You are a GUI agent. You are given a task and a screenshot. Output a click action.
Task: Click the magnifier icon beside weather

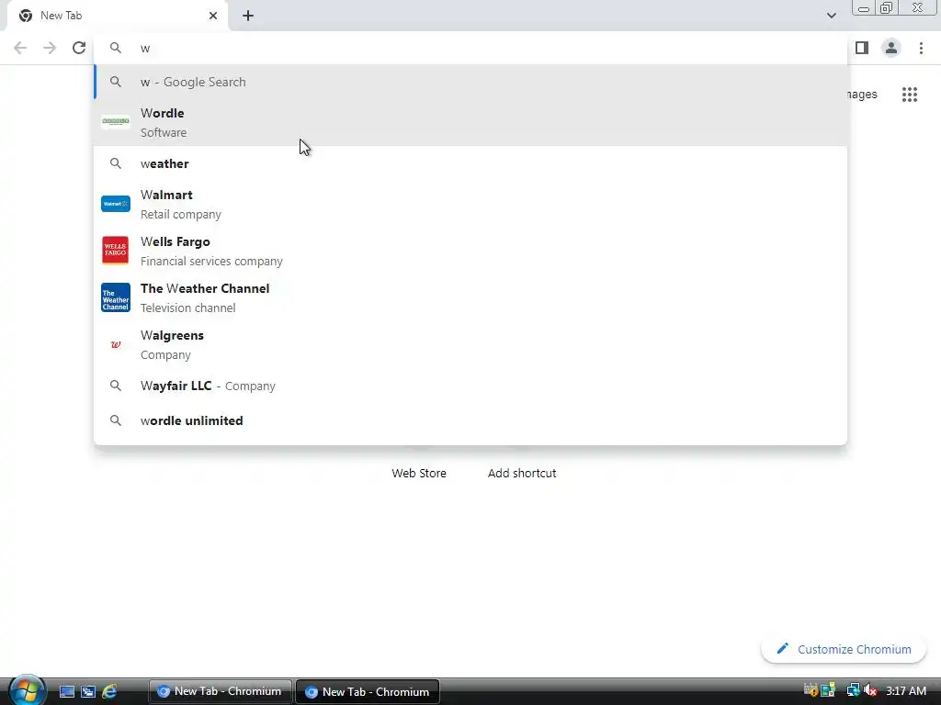[115, 163]
